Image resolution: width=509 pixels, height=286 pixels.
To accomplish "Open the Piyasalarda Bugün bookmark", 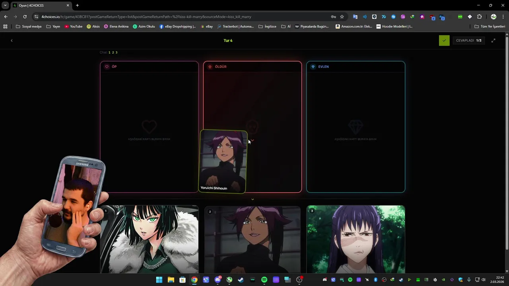I will tap(312, 27).
